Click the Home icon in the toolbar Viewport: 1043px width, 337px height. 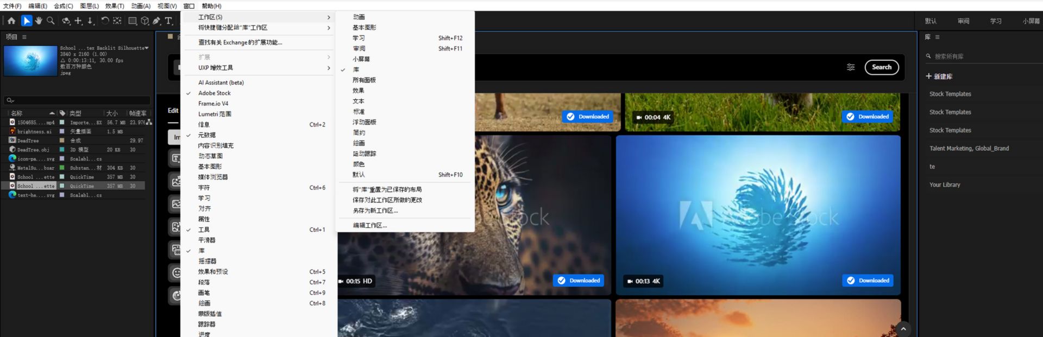coord(11,21)
